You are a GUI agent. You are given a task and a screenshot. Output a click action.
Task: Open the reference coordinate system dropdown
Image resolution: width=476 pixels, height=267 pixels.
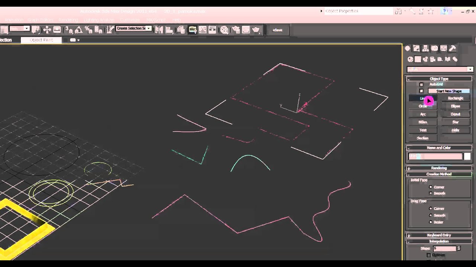pyautogui.click(x=19, y=28)
